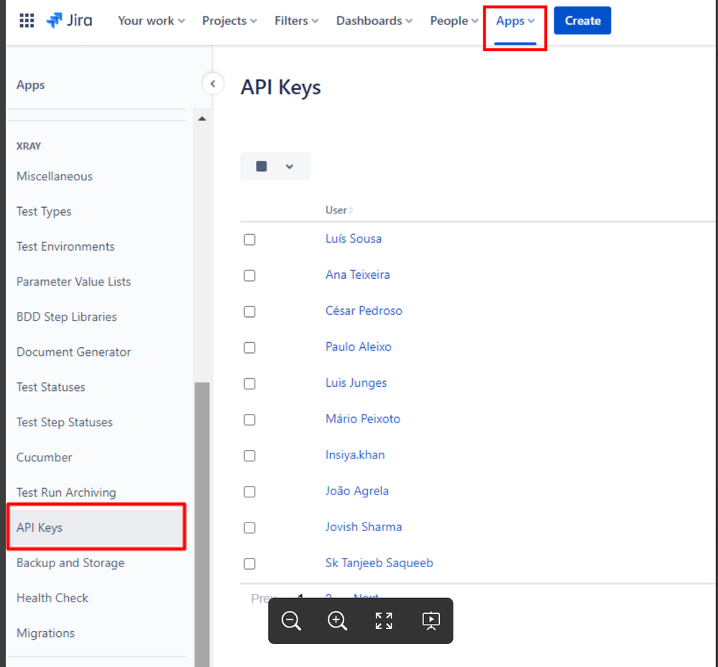Open Test Statuses in the sidebar

click(51, 387)
